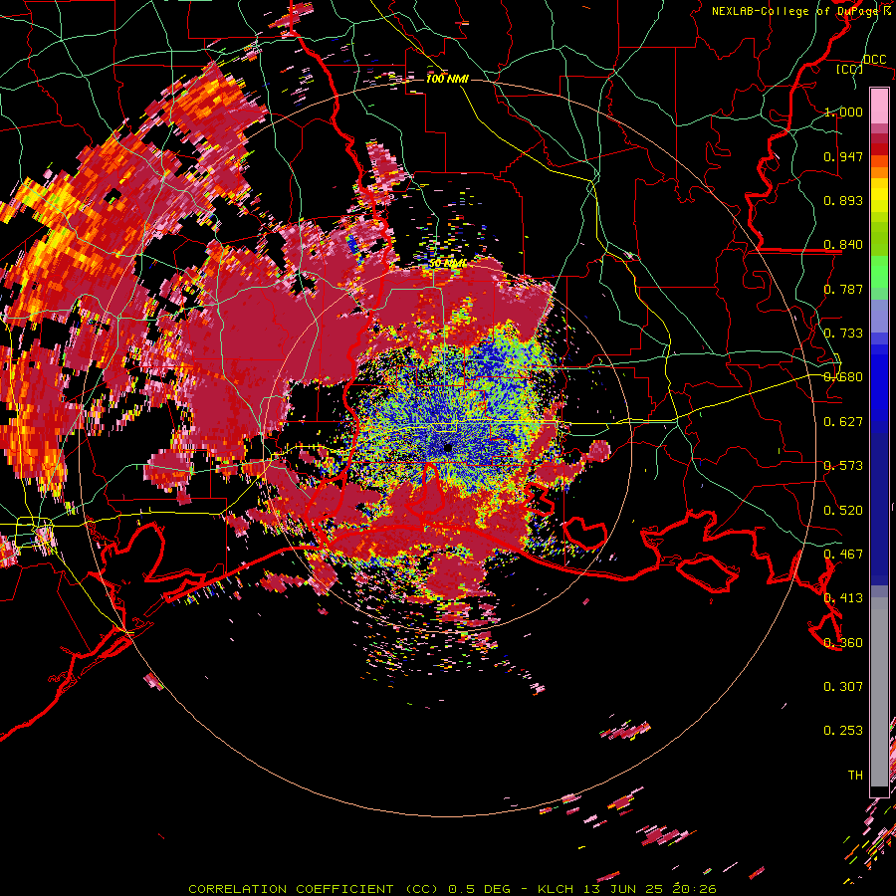
Task: Click the TH threshold label on the legend
Action: (x=855, y=776)
